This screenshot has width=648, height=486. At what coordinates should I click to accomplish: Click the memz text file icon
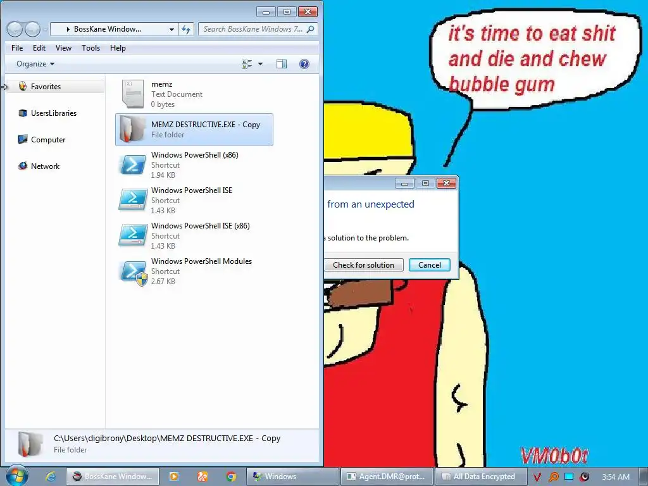[133, 94]
